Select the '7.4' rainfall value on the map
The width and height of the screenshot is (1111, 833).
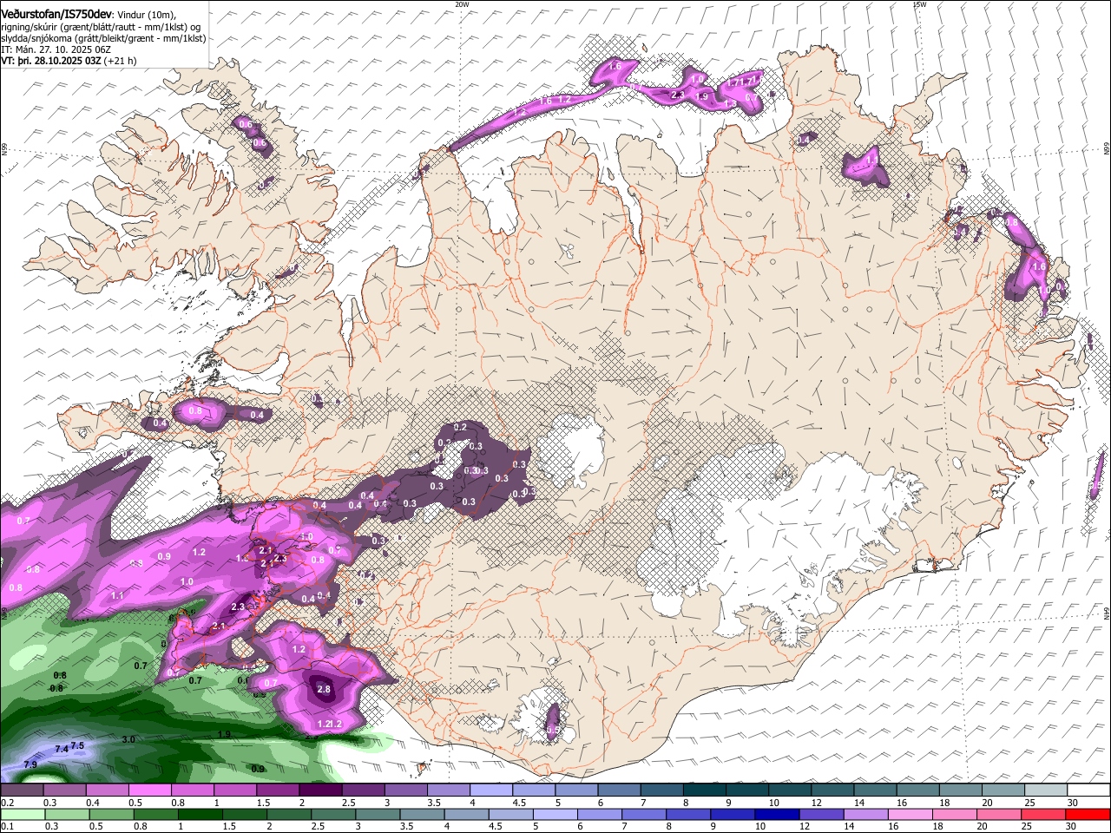click(x=62, y=749)
